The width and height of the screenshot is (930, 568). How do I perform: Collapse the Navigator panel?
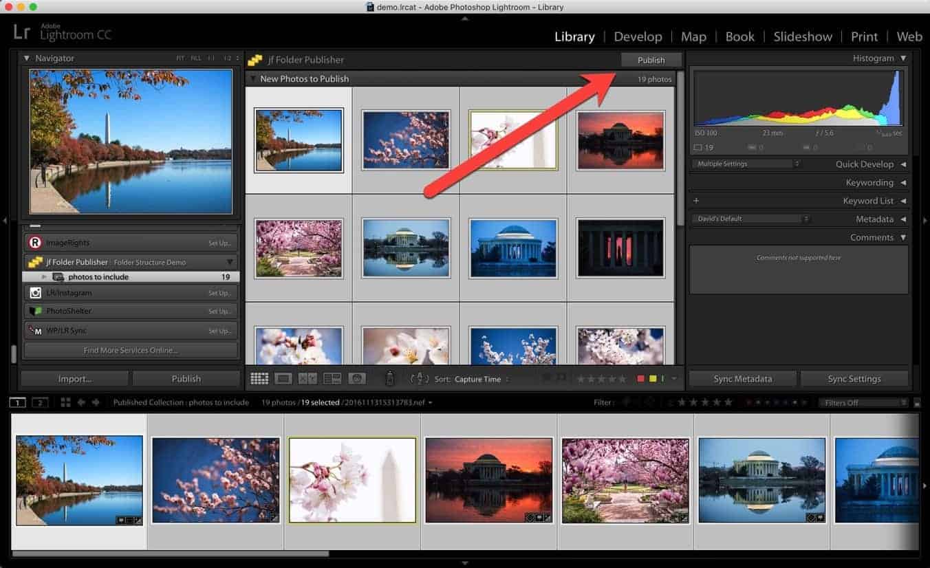point(27,58)
